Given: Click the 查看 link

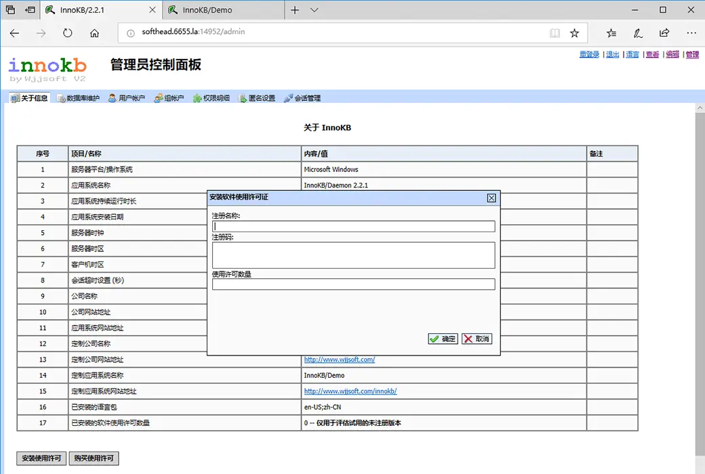Looking at the screenshot, I should tap(652, 54).
